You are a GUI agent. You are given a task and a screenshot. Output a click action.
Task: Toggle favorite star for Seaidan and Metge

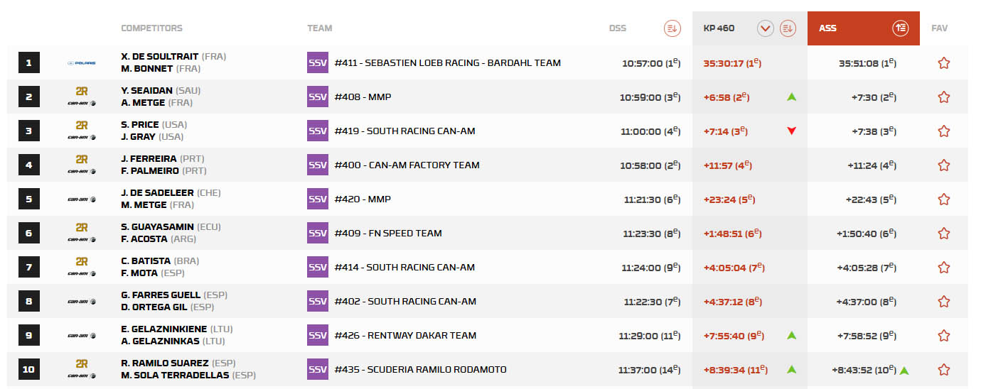pyautogui.click(x=943, y=97)
